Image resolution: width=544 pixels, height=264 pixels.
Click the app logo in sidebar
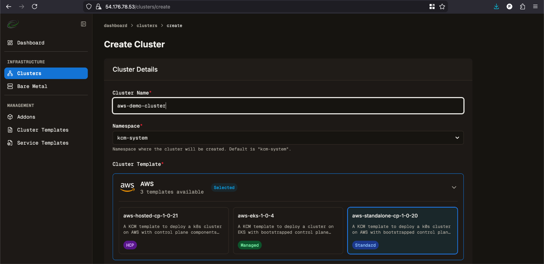point(13,24)
